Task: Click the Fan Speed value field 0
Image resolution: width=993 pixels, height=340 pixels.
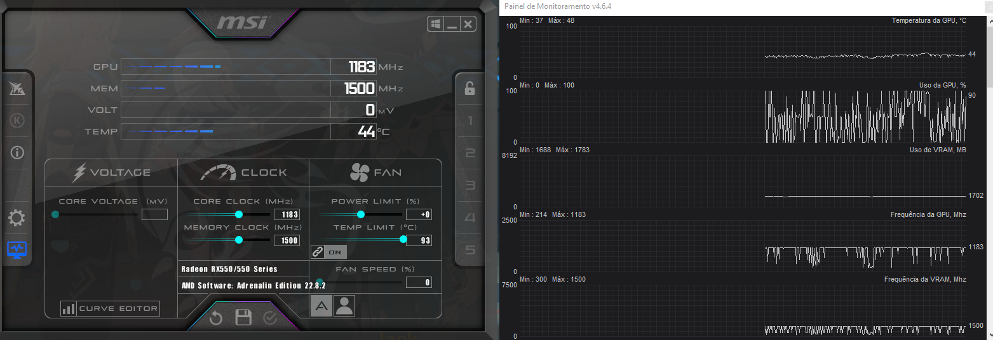Action: (x=419, y=282)
